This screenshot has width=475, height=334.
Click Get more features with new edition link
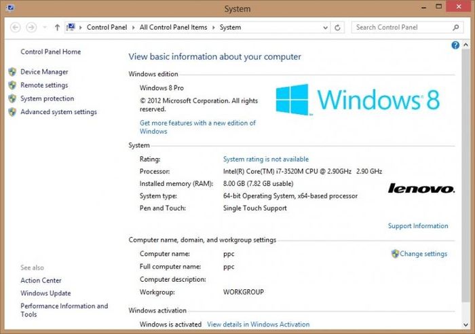197,127
